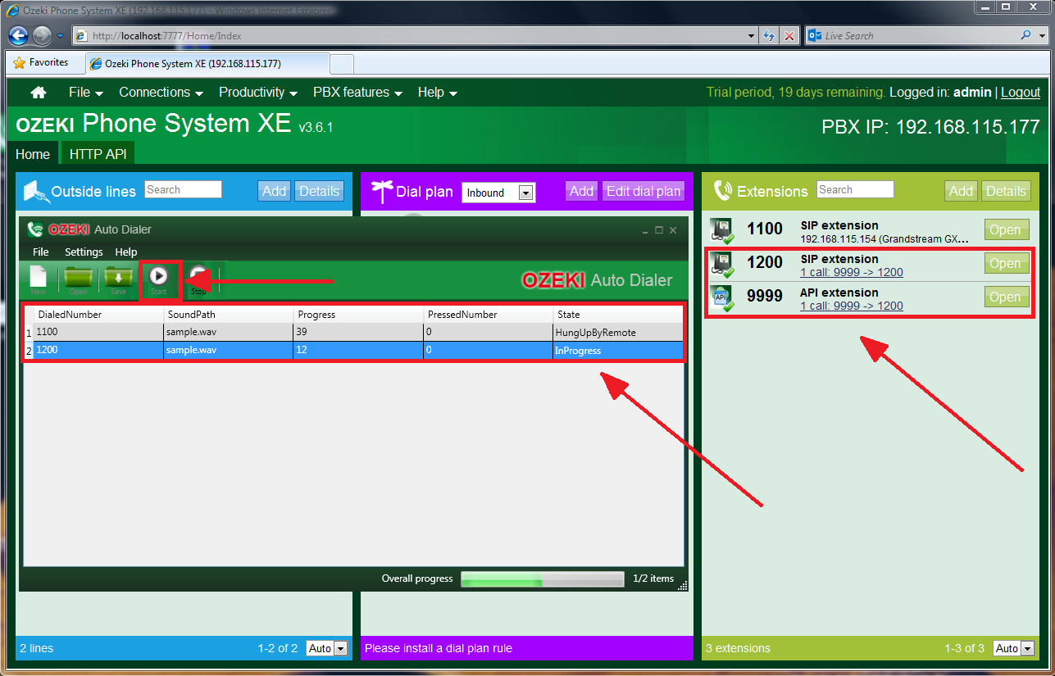The image size is (1055, 676).
Task: Click the Refresh icon beside address bar
Action: [x=769, y=36]
